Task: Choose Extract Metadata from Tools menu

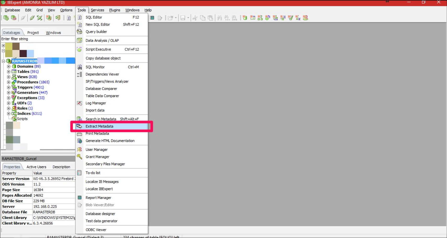Action: pyautogui.click(x=112, y=126)
